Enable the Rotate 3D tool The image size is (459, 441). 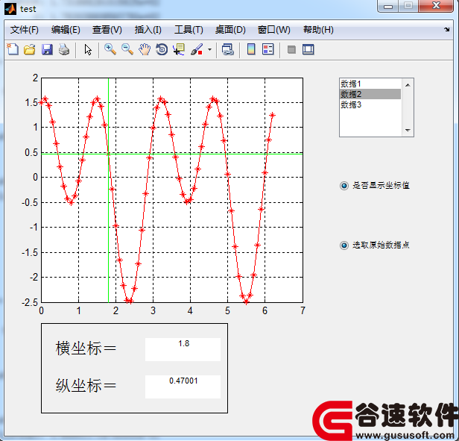tap(162, 49)
